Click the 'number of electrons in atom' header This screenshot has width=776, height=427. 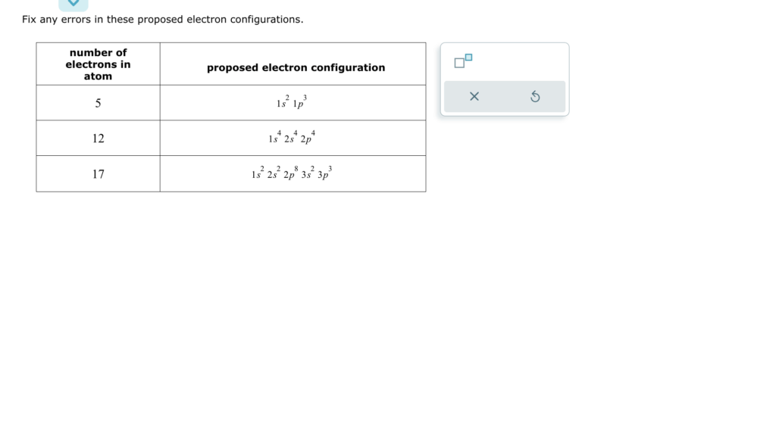98,64
